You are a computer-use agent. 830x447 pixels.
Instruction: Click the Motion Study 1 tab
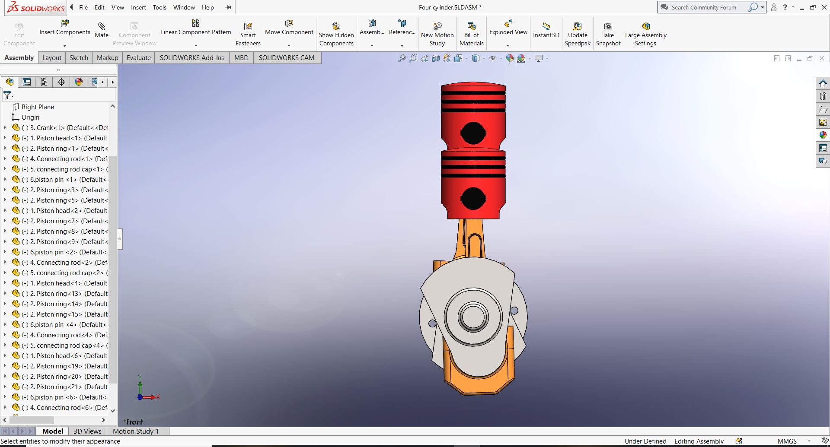[x=136, y=431]
